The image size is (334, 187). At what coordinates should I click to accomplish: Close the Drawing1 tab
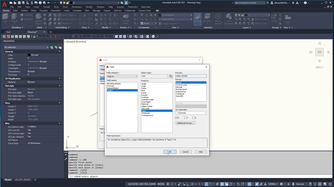[44, 32]
